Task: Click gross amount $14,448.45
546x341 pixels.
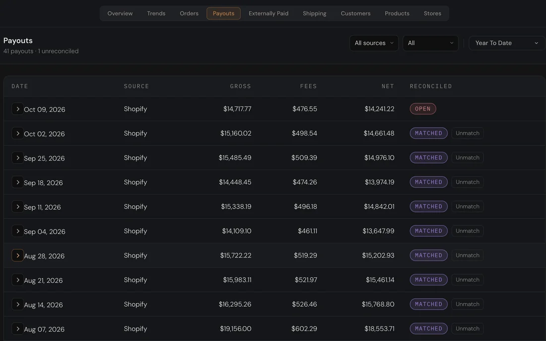Action: pos(235,182)
